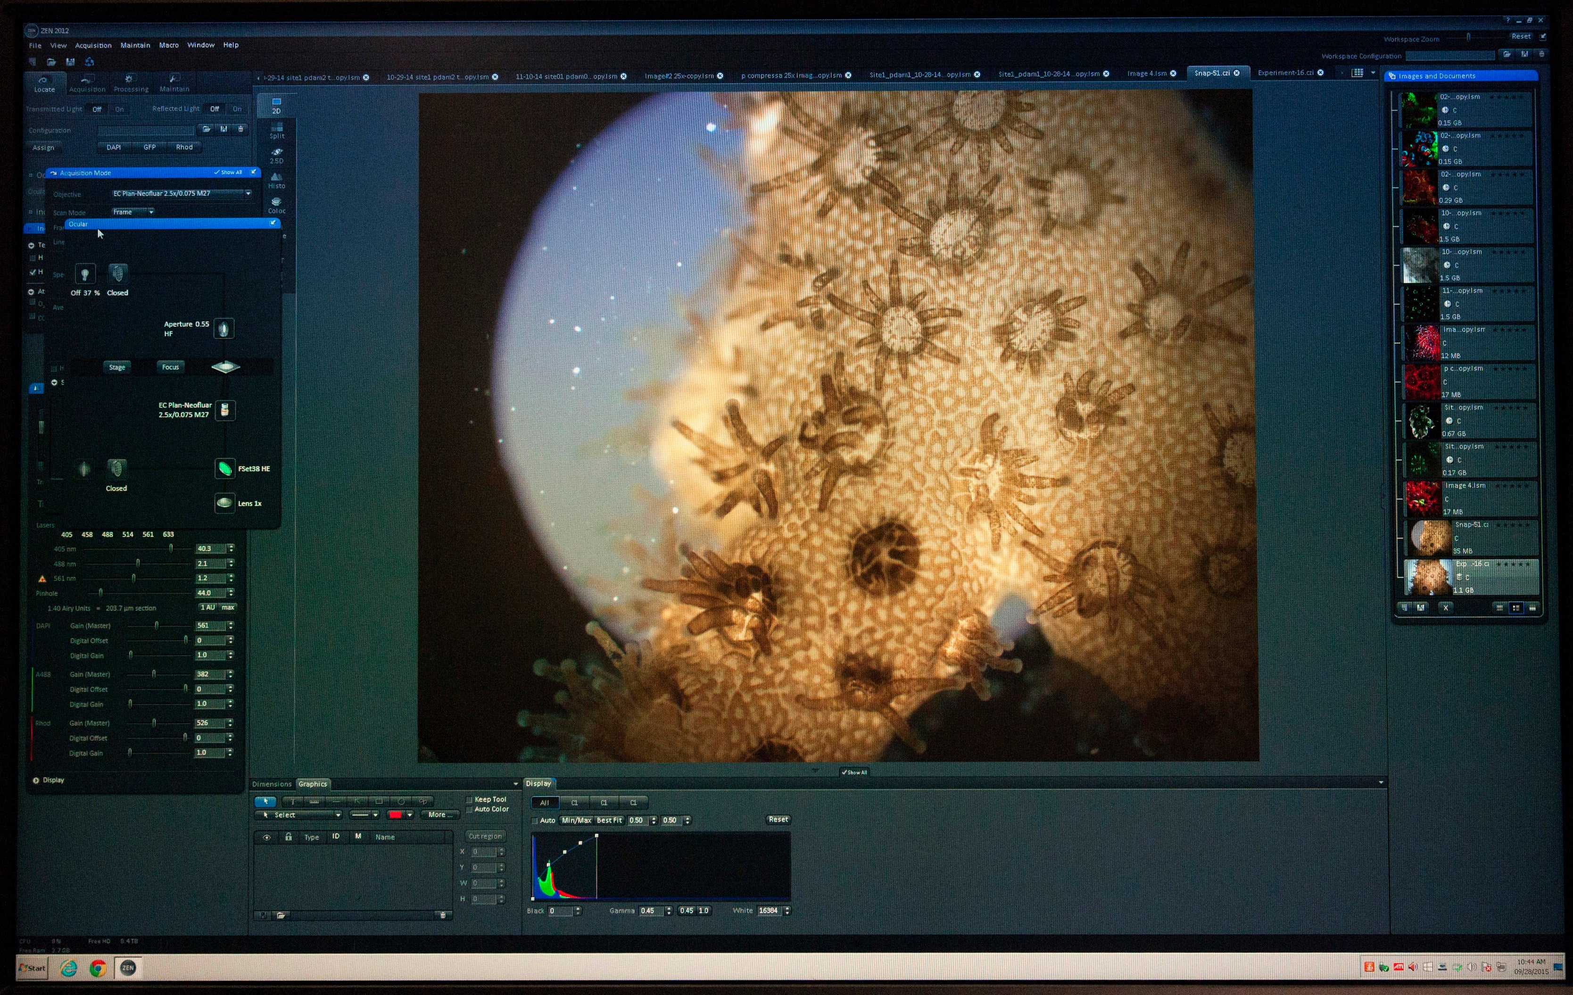The height and width of the screenshot is (995, 1573).
Task: Open the Graphics panel dropdown arrow
Action: (x=515, y=784)
